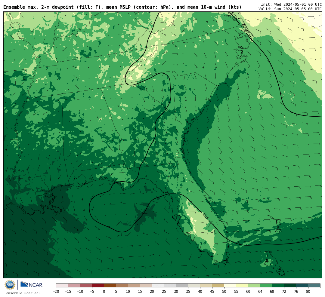This screenshot has height=297, width=325.
Task: Click the '5' colorbar tick label
Action: 116,292
